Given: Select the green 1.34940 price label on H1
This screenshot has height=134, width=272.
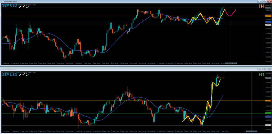Looking at the screenshot, I should point(268,113).
